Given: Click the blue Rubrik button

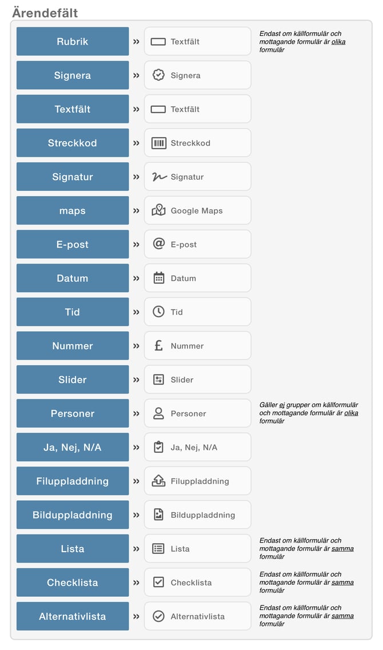Looking at the screenshot, I should (73, 42).
